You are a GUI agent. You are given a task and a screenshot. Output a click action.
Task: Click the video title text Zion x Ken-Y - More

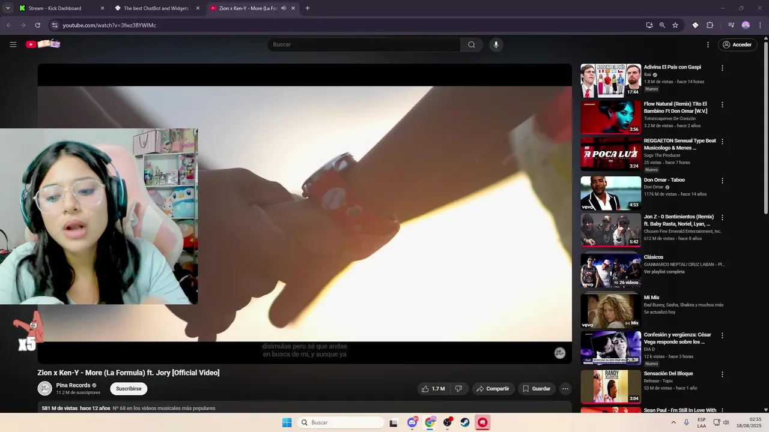point(129,373)
